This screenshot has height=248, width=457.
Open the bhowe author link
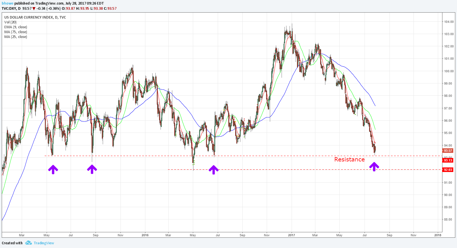(x=7, y=3)
